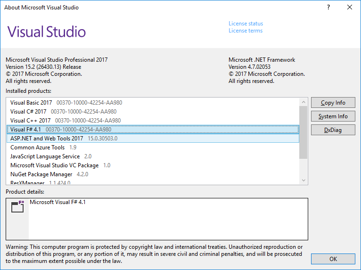Select the Visual C++ 2017 row
This screenshot has width=361, height=270.
153,121
